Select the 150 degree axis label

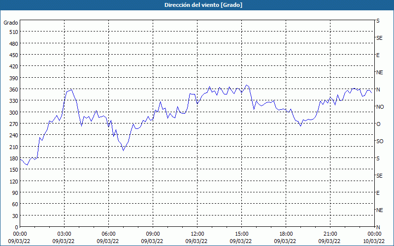coord(14,170)
